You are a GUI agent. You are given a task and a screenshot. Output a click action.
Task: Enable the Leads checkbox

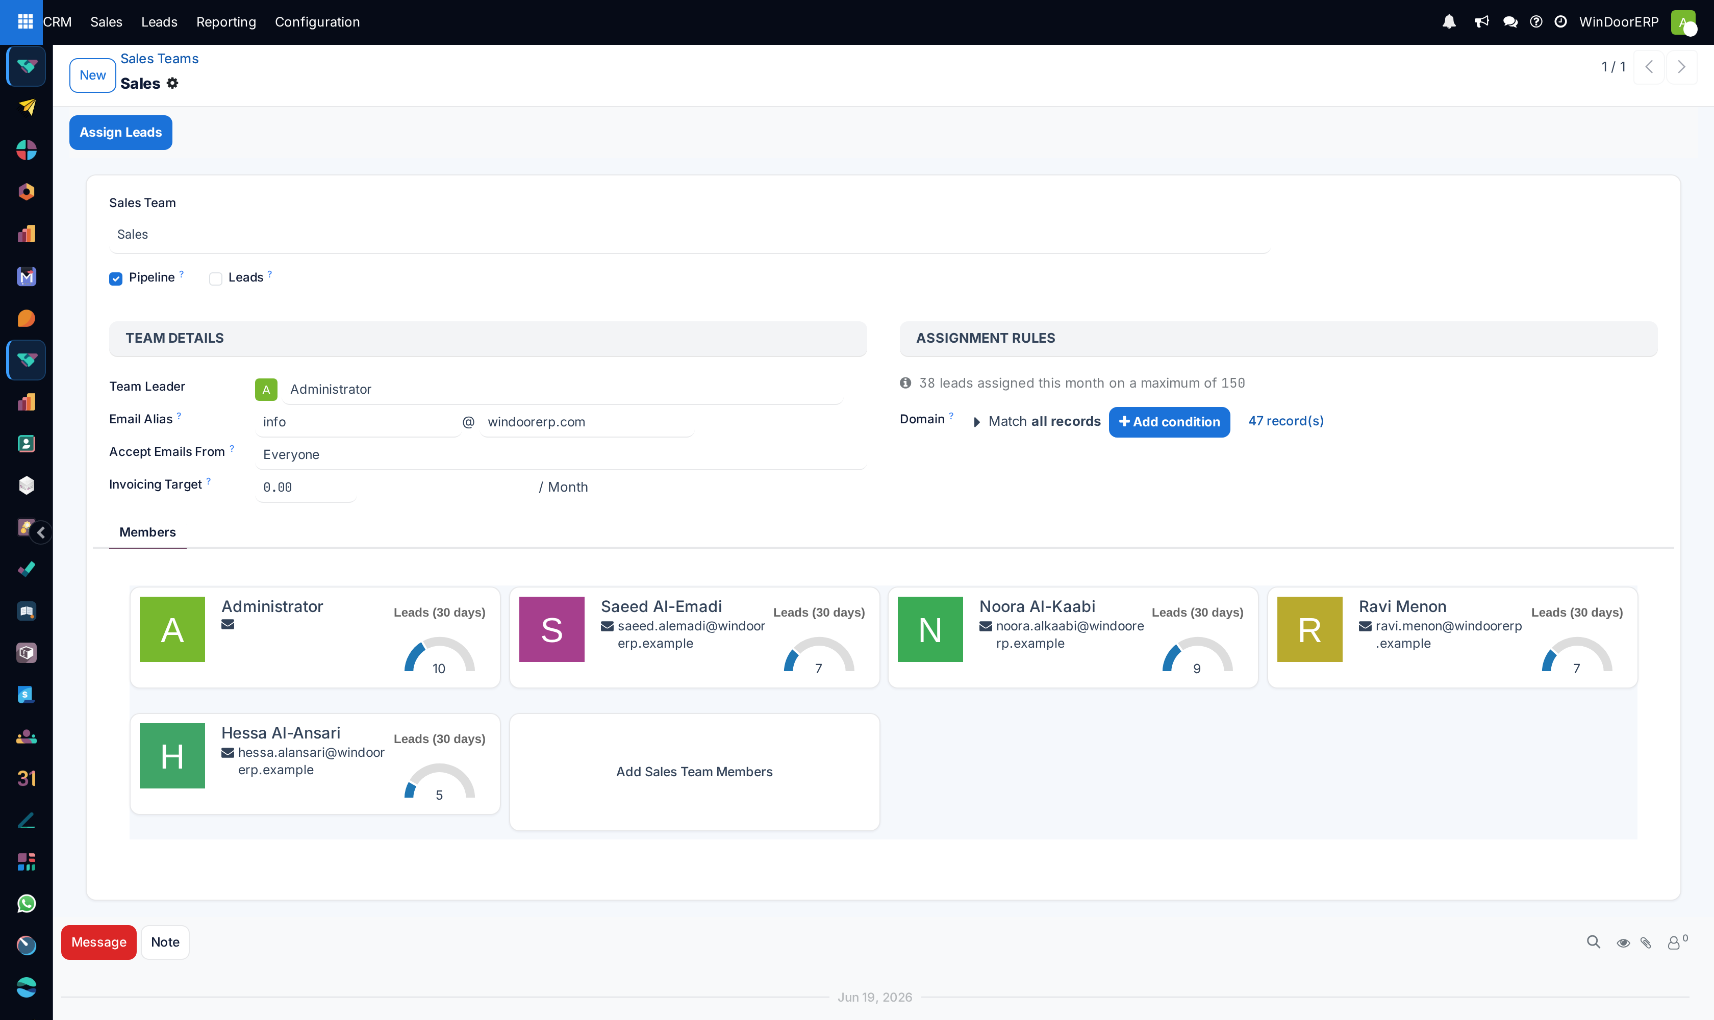(215, 278)
